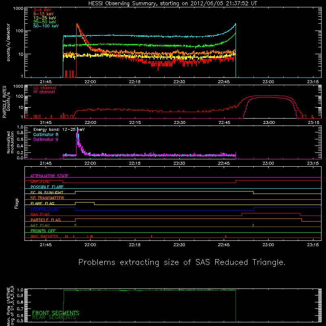Click the counts/s/detector axis label
The image size is (326, 326).
pyautogui.click(x=8, y=42)
